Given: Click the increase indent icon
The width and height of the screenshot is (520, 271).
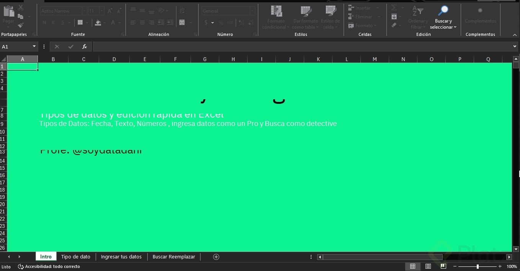Looking at the screenshot, I should (x=170, y=23).
